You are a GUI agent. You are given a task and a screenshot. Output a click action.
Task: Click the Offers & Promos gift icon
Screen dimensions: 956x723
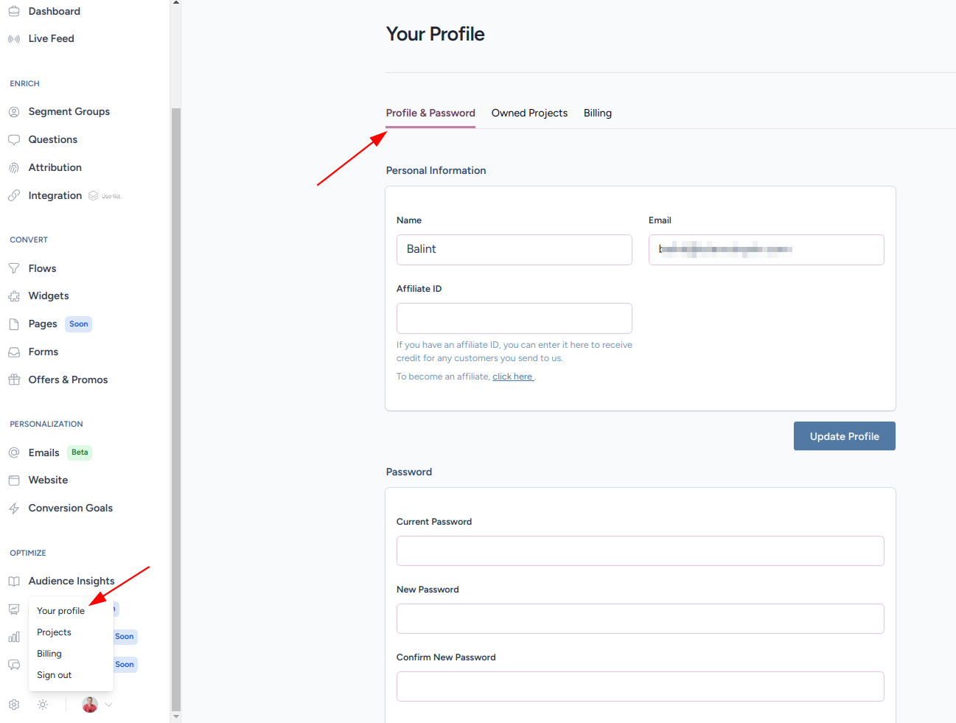click(14, 380)
